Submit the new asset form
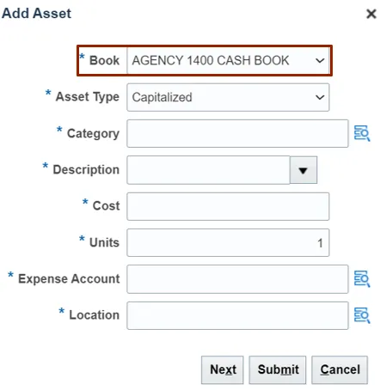This screenshot has height=390, width=380. point(278,370)
